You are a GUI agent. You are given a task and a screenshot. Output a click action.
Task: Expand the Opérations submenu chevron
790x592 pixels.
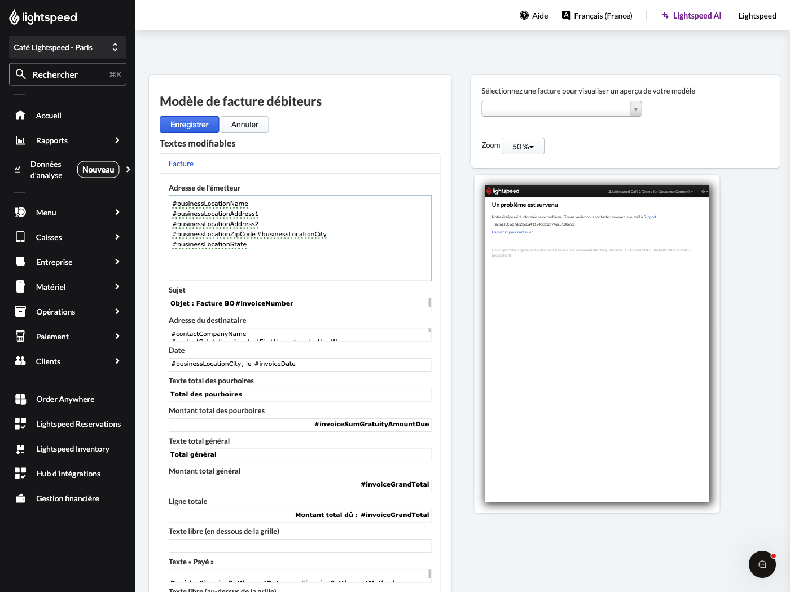click(x=117, y=311)
